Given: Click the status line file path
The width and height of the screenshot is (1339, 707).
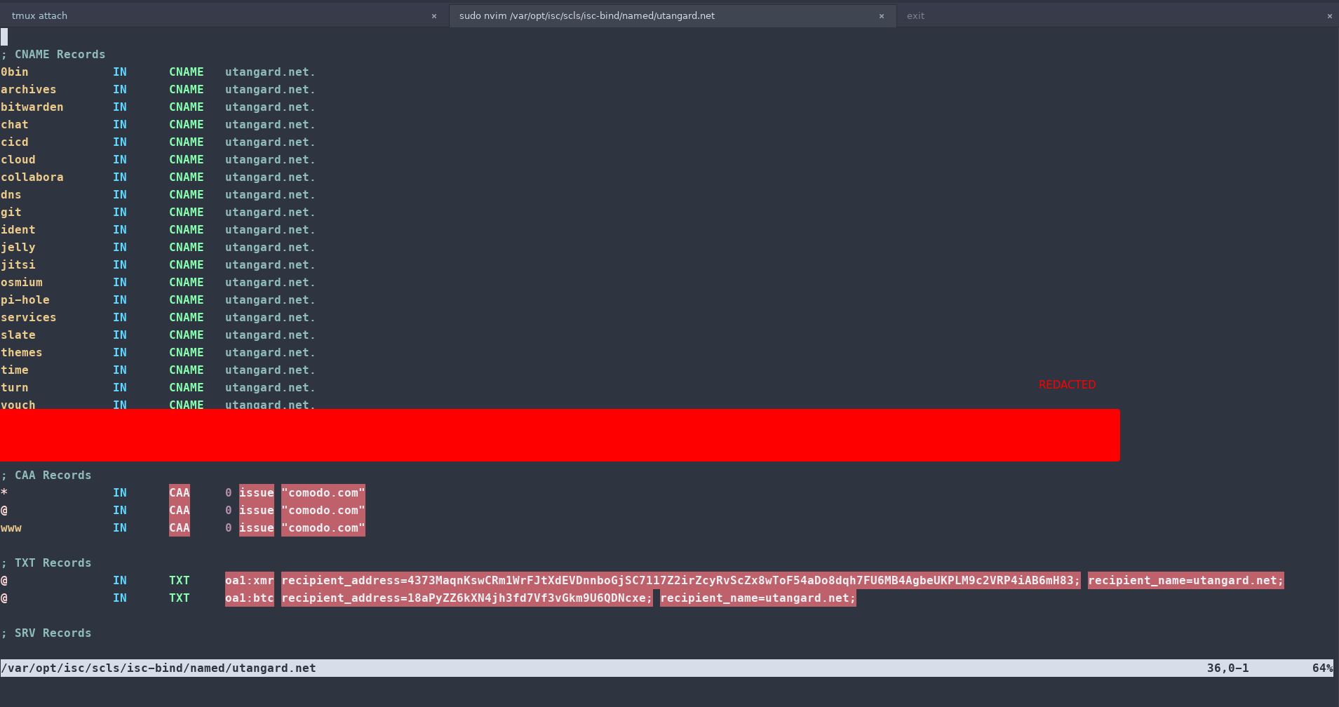Looking at the screenshot, I should [159, 668].
